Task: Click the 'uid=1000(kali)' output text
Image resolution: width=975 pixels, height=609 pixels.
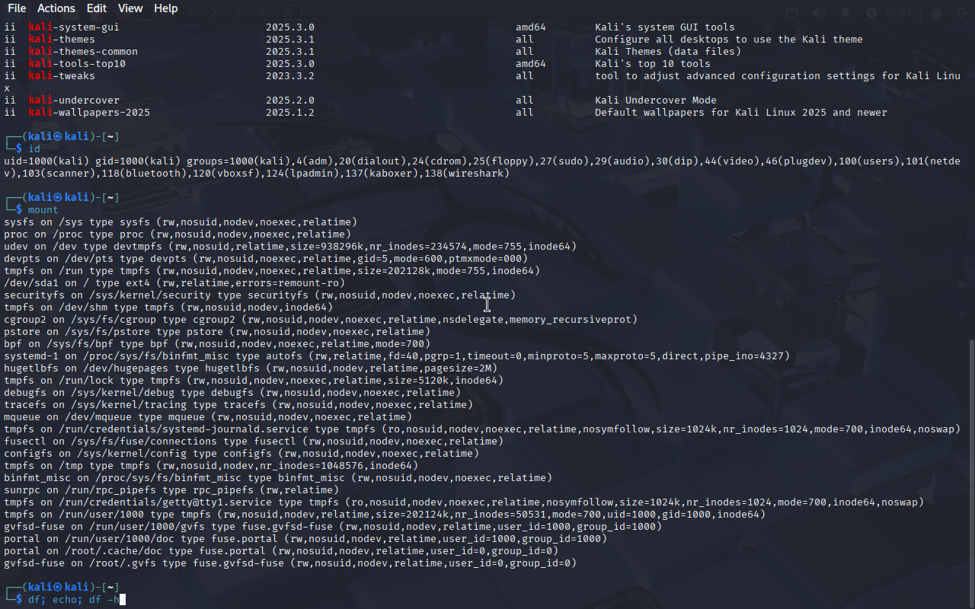Action: point(46,161)
